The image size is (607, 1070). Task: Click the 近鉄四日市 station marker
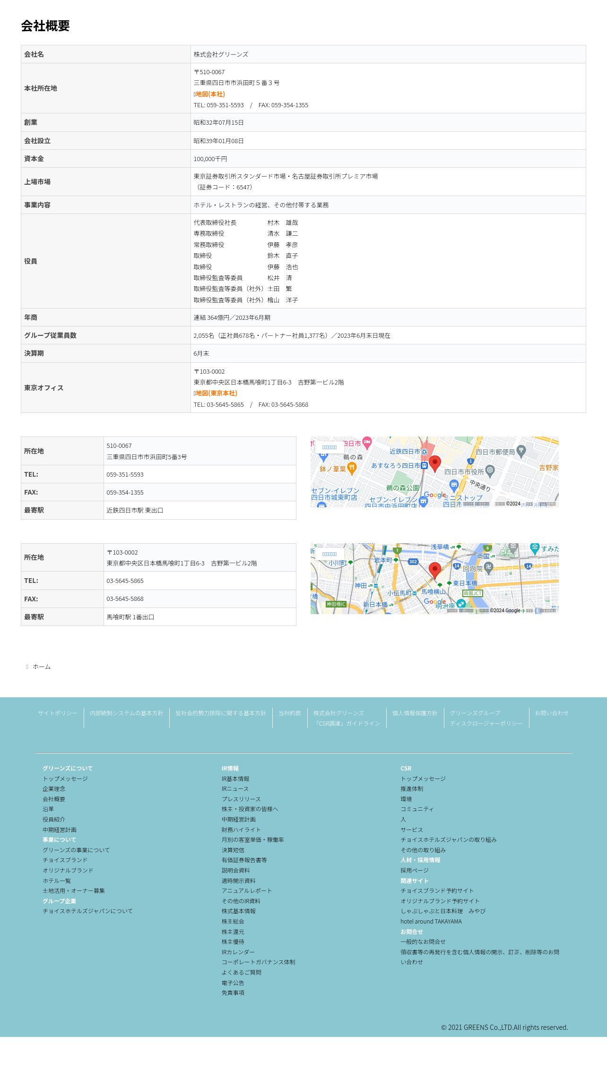click(x=424, y=452)
